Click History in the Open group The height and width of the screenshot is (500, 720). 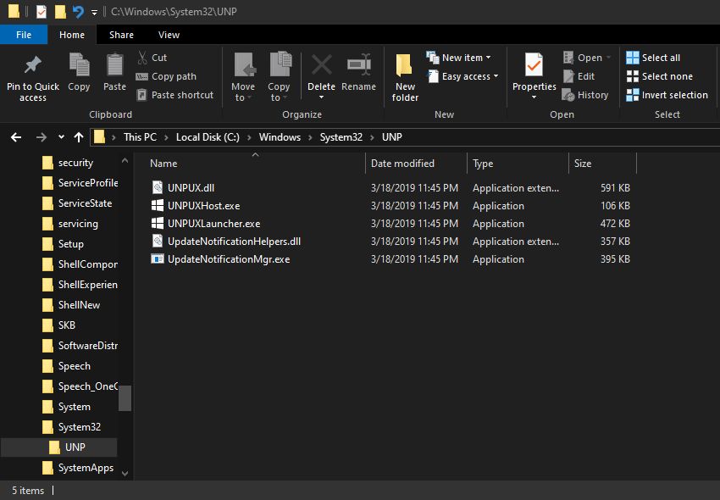(585, 95)
